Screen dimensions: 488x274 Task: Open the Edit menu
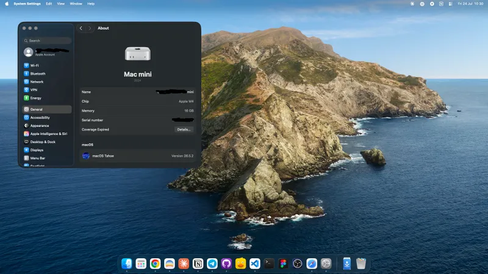(49, 4)
